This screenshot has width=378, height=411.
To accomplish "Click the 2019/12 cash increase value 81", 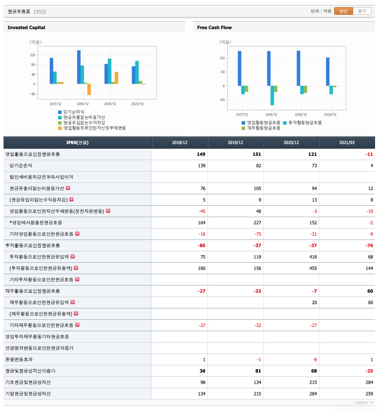I will pyautogui.click(x=258, y=371).
